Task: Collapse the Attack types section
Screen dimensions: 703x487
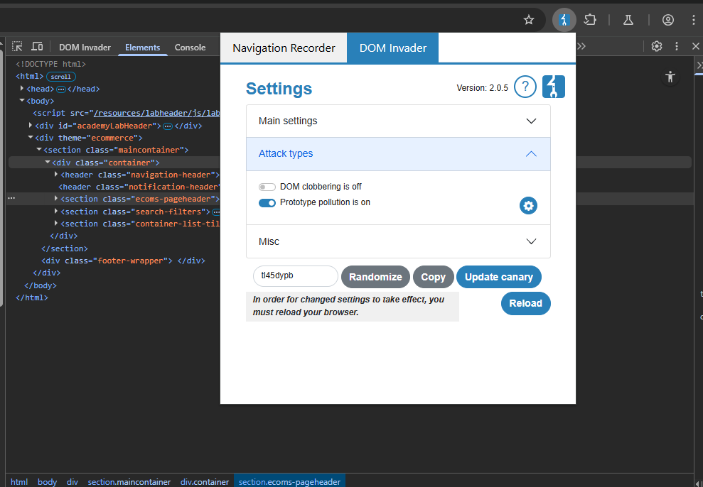Action: coord(398,153)
